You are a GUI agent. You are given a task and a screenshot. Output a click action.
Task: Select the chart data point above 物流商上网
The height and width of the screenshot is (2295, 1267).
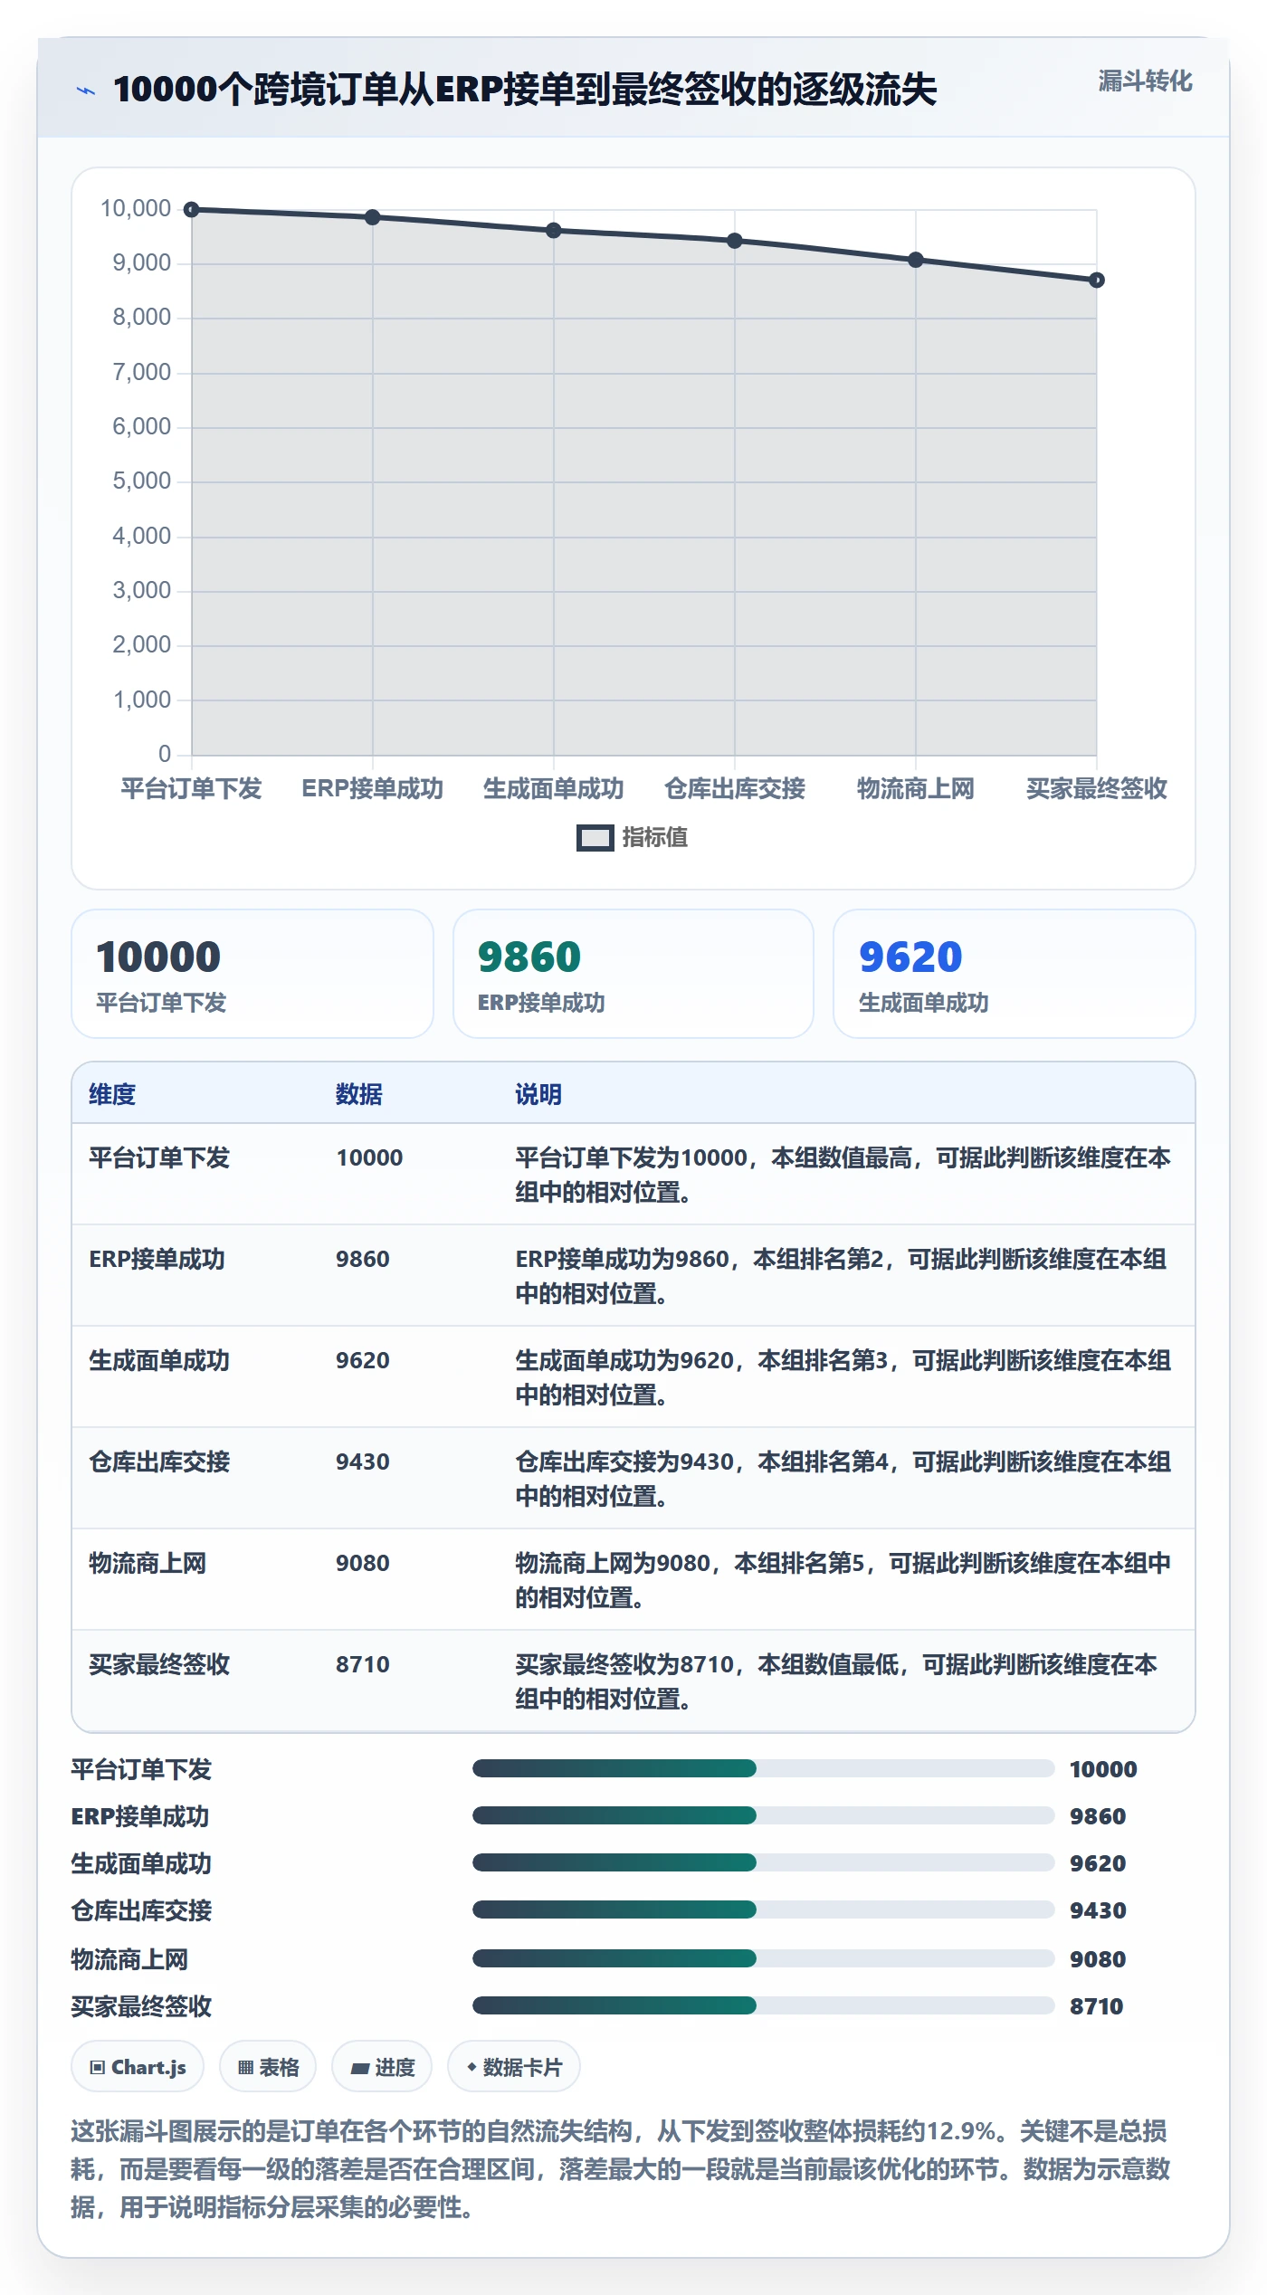(x=916, y=260)
